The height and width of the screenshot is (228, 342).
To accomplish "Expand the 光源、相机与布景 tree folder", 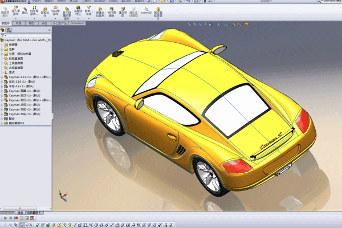I will click(2, 54).
